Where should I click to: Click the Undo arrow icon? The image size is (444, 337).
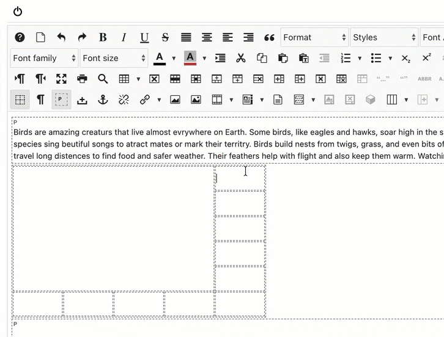pyautogui.click(x=61, y=37)
